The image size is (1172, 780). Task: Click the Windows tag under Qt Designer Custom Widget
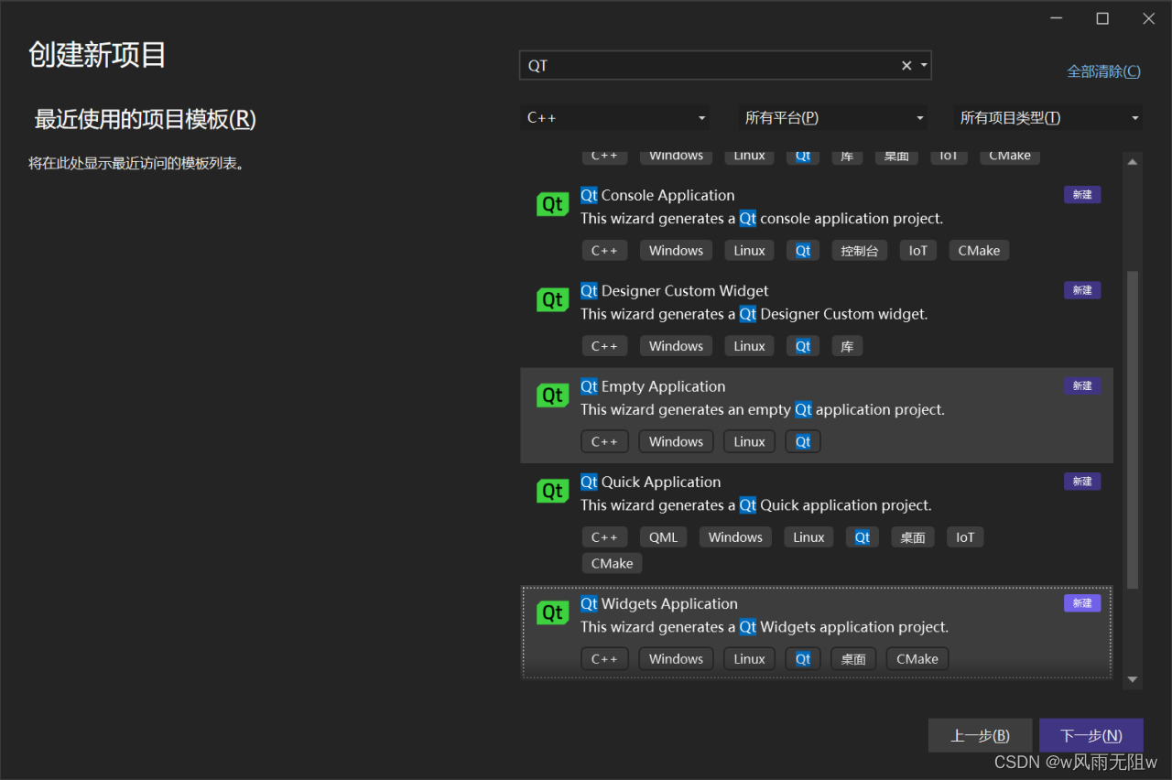(676, 346)
